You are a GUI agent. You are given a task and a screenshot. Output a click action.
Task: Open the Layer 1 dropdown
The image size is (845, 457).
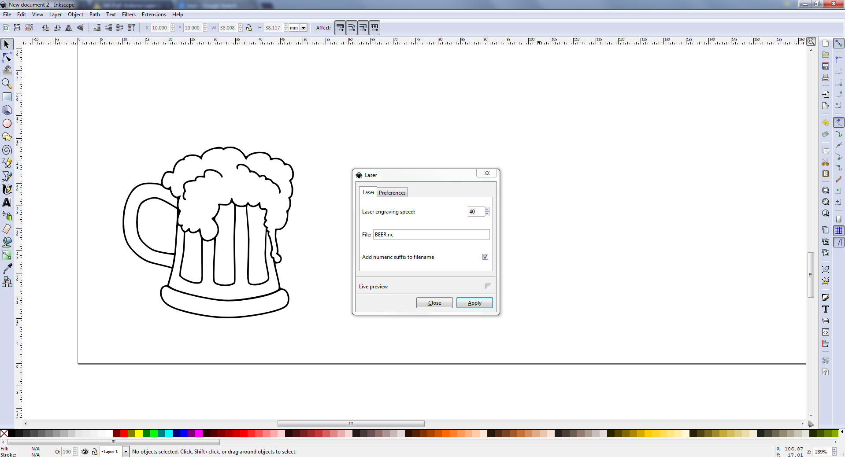click(x=126, y=452)
